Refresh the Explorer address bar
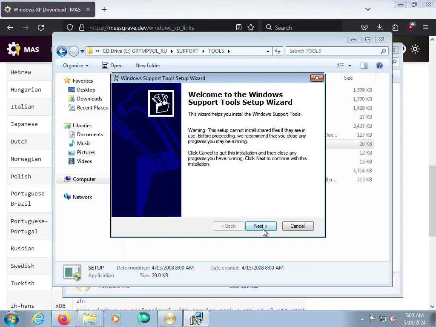This screenshot has width=436, height=327. (x=278, y=51)
